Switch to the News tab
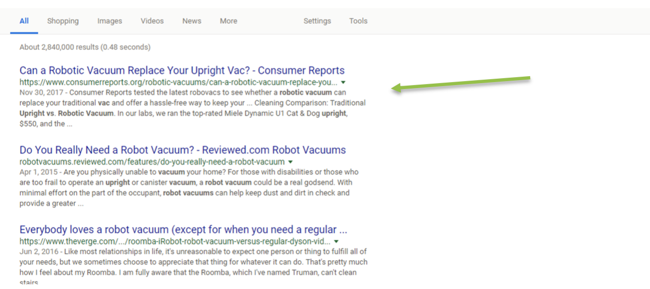 [x=191, y=21]
